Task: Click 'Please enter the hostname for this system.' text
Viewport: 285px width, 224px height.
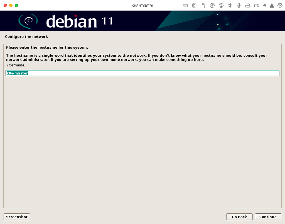Action: point(47,47)
